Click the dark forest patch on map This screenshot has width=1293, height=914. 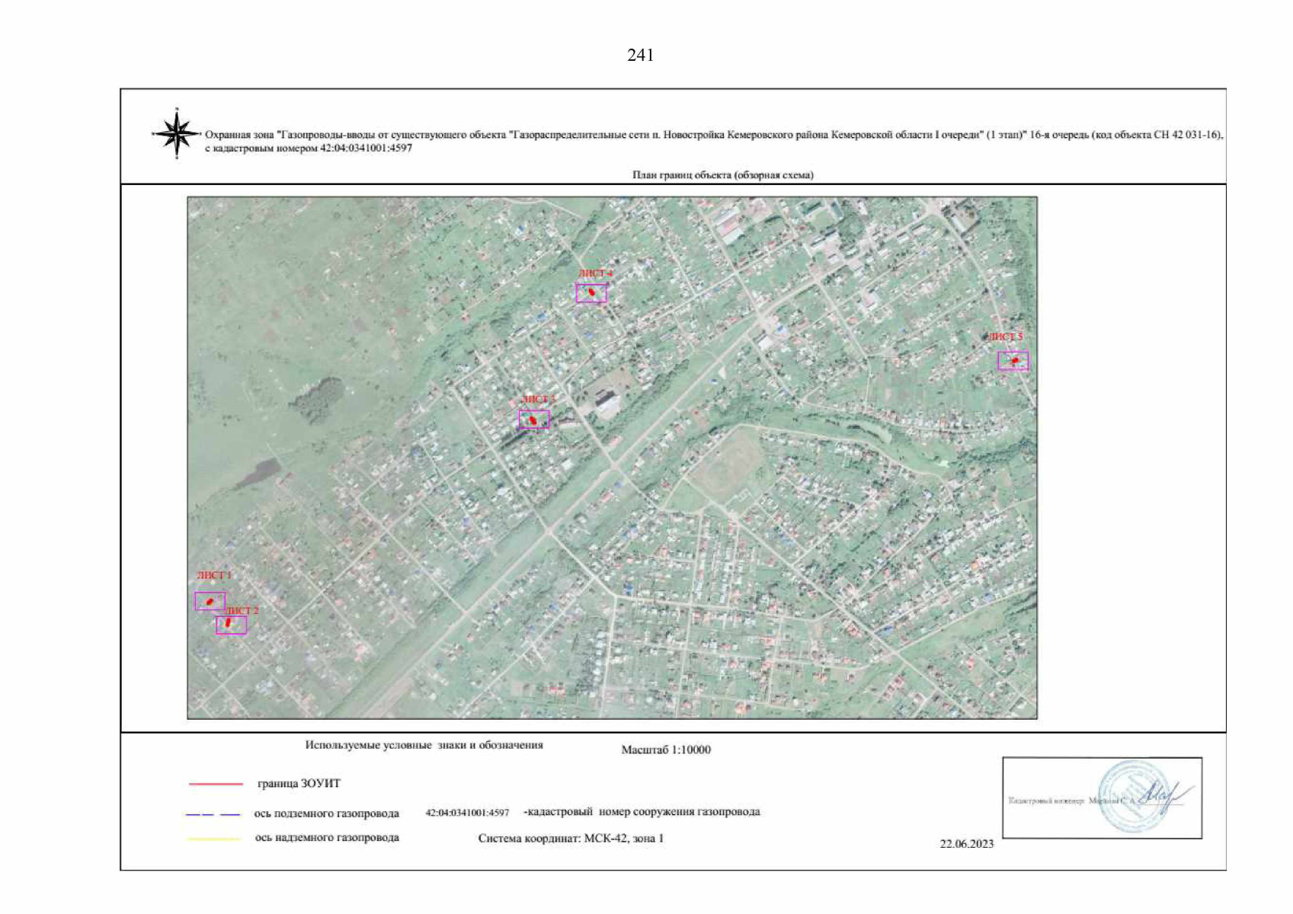point(317,398)
